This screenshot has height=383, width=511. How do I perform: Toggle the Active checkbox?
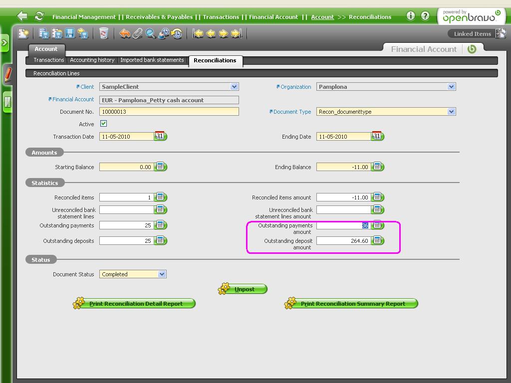click(103, 124)
